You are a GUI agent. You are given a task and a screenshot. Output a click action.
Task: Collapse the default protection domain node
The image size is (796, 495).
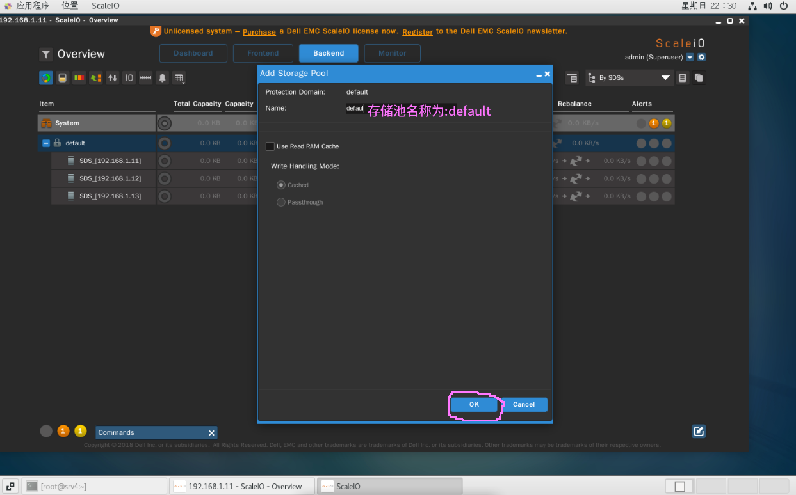tap(45, 143)
